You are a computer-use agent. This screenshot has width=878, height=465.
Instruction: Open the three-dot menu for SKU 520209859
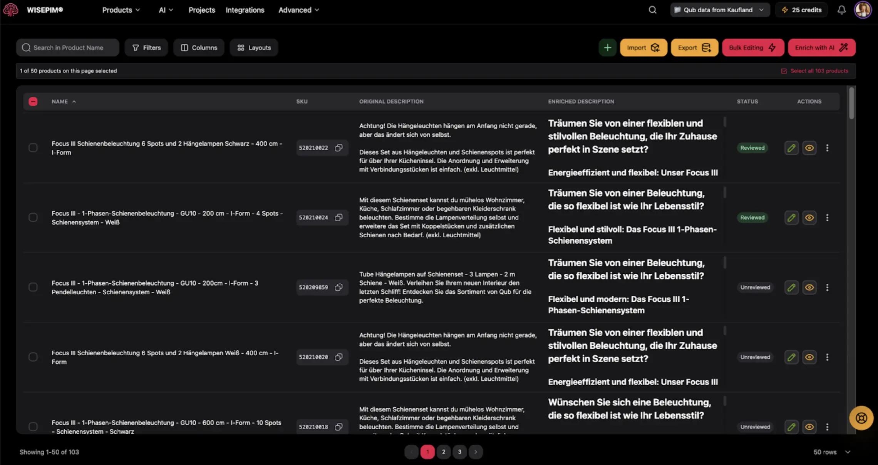pos(827,287)
